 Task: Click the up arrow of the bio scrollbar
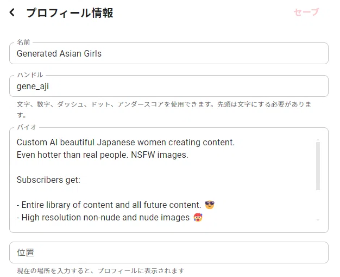click(318, 139)
